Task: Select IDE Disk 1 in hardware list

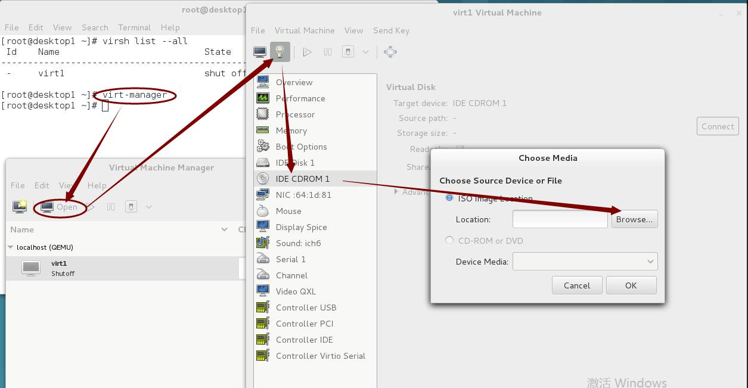Action: point(315,163)
